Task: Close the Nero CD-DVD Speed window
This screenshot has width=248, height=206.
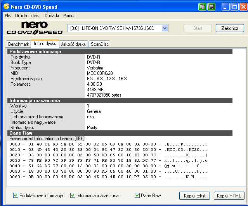Action: 243,7
